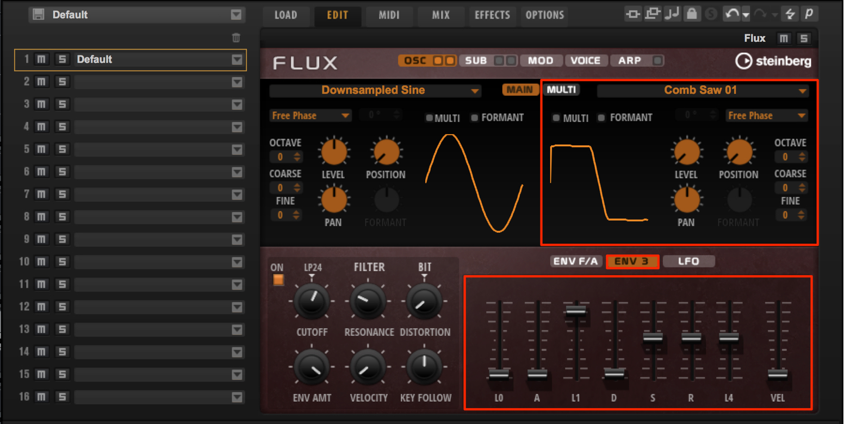
Task: Click the filter RESONANCE knob
Action: coord(368,302)
